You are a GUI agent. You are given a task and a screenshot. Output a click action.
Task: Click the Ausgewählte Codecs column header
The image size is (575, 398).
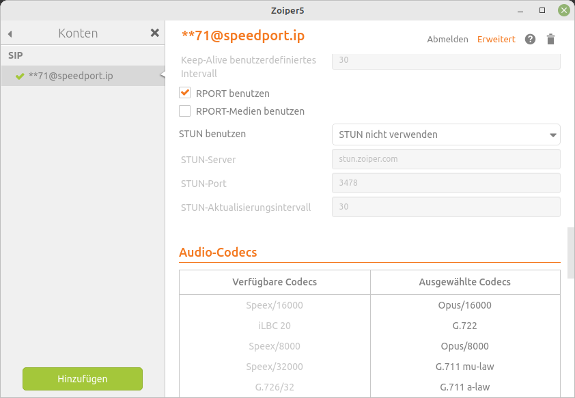[464, 282]
